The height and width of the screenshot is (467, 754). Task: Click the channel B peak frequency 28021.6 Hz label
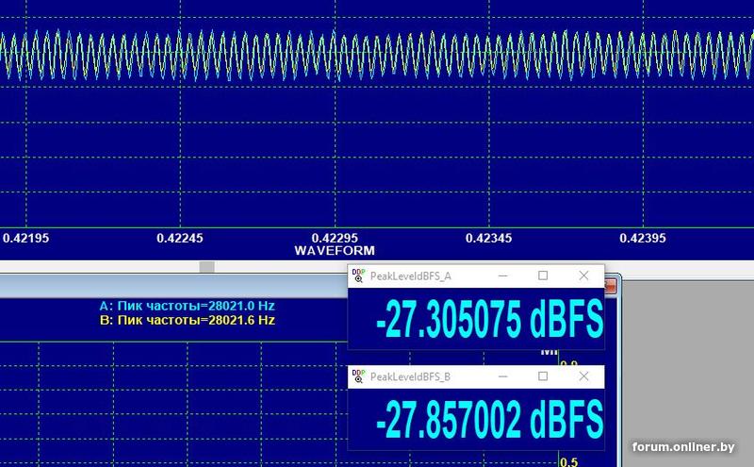click(x=187, y=320)
